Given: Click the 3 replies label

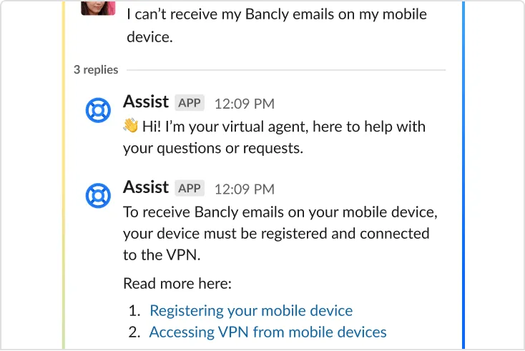Looking at the screenshot, I should 96,70.
